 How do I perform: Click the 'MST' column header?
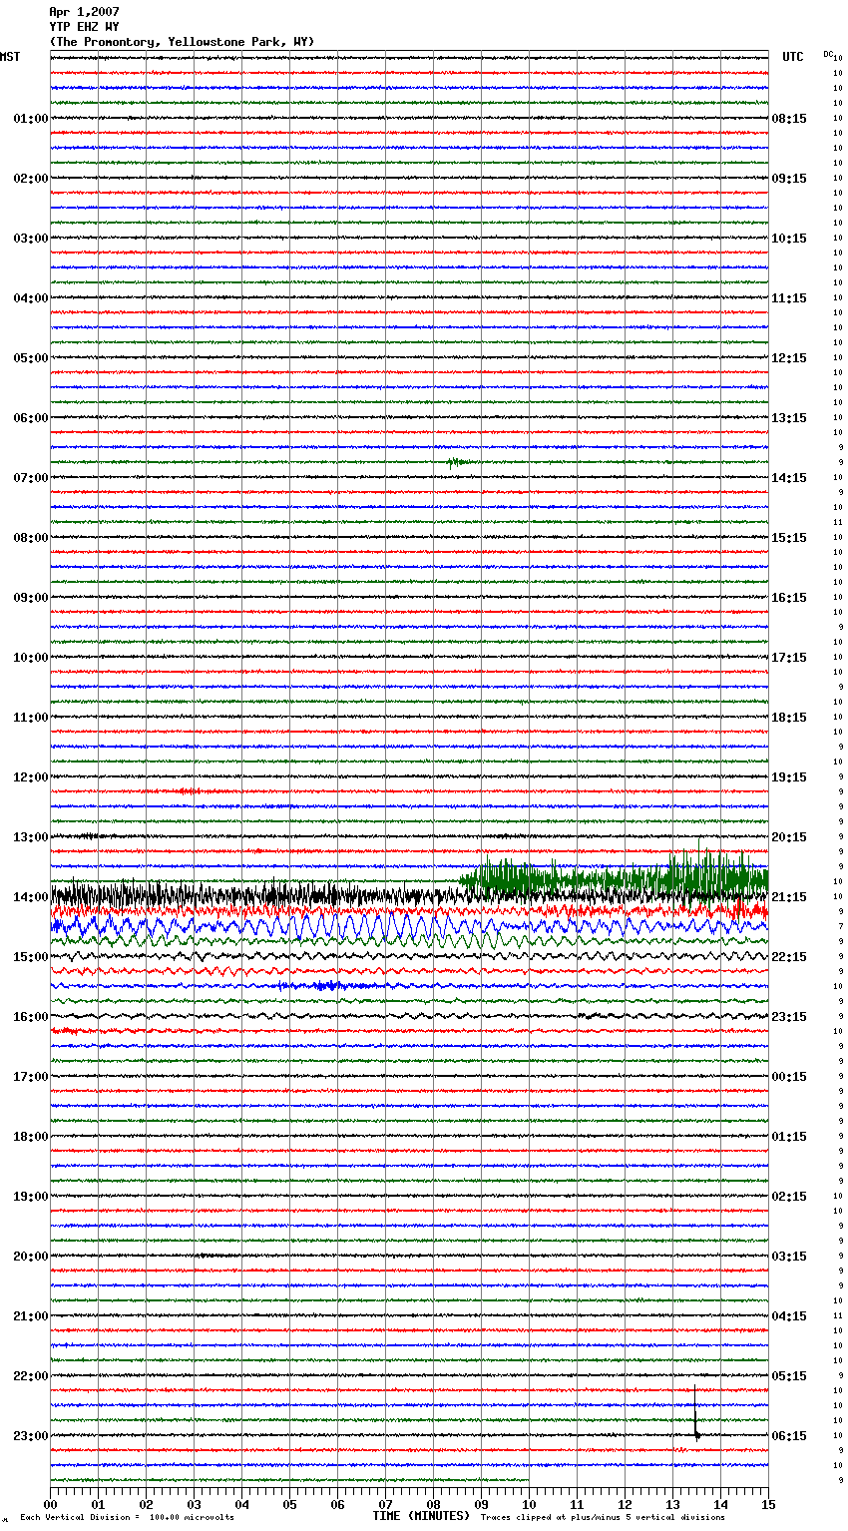[10, 57]
